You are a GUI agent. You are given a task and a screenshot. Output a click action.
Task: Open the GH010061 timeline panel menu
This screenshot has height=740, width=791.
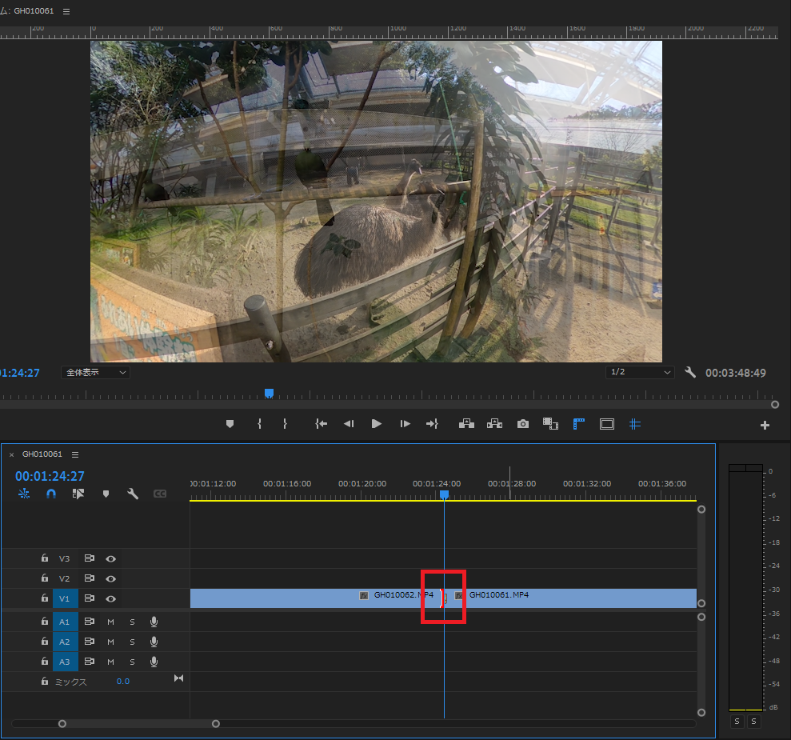click(75, 454)
